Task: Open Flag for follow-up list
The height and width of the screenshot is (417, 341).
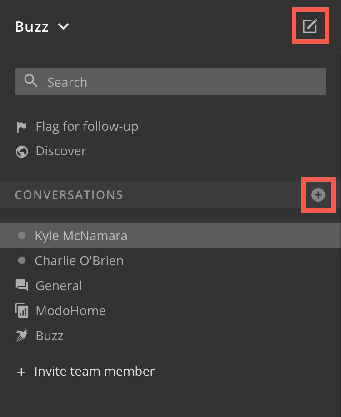Action: pyautogui.click(x=87, y=127)
